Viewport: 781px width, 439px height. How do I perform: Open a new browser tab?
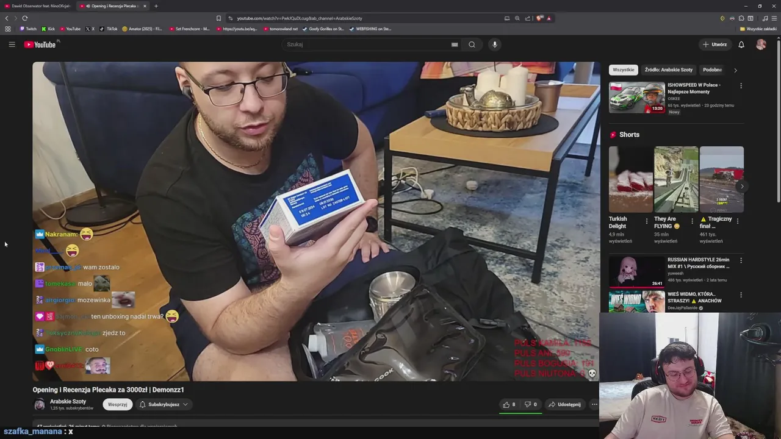click(x=156, y=6)
